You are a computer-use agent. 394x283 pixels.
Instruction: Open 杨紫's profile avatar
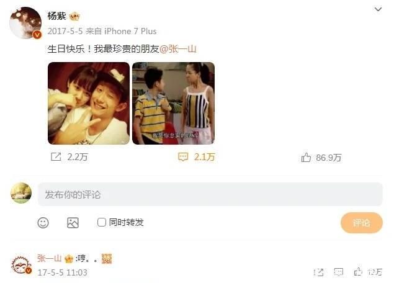coord(25,23)
